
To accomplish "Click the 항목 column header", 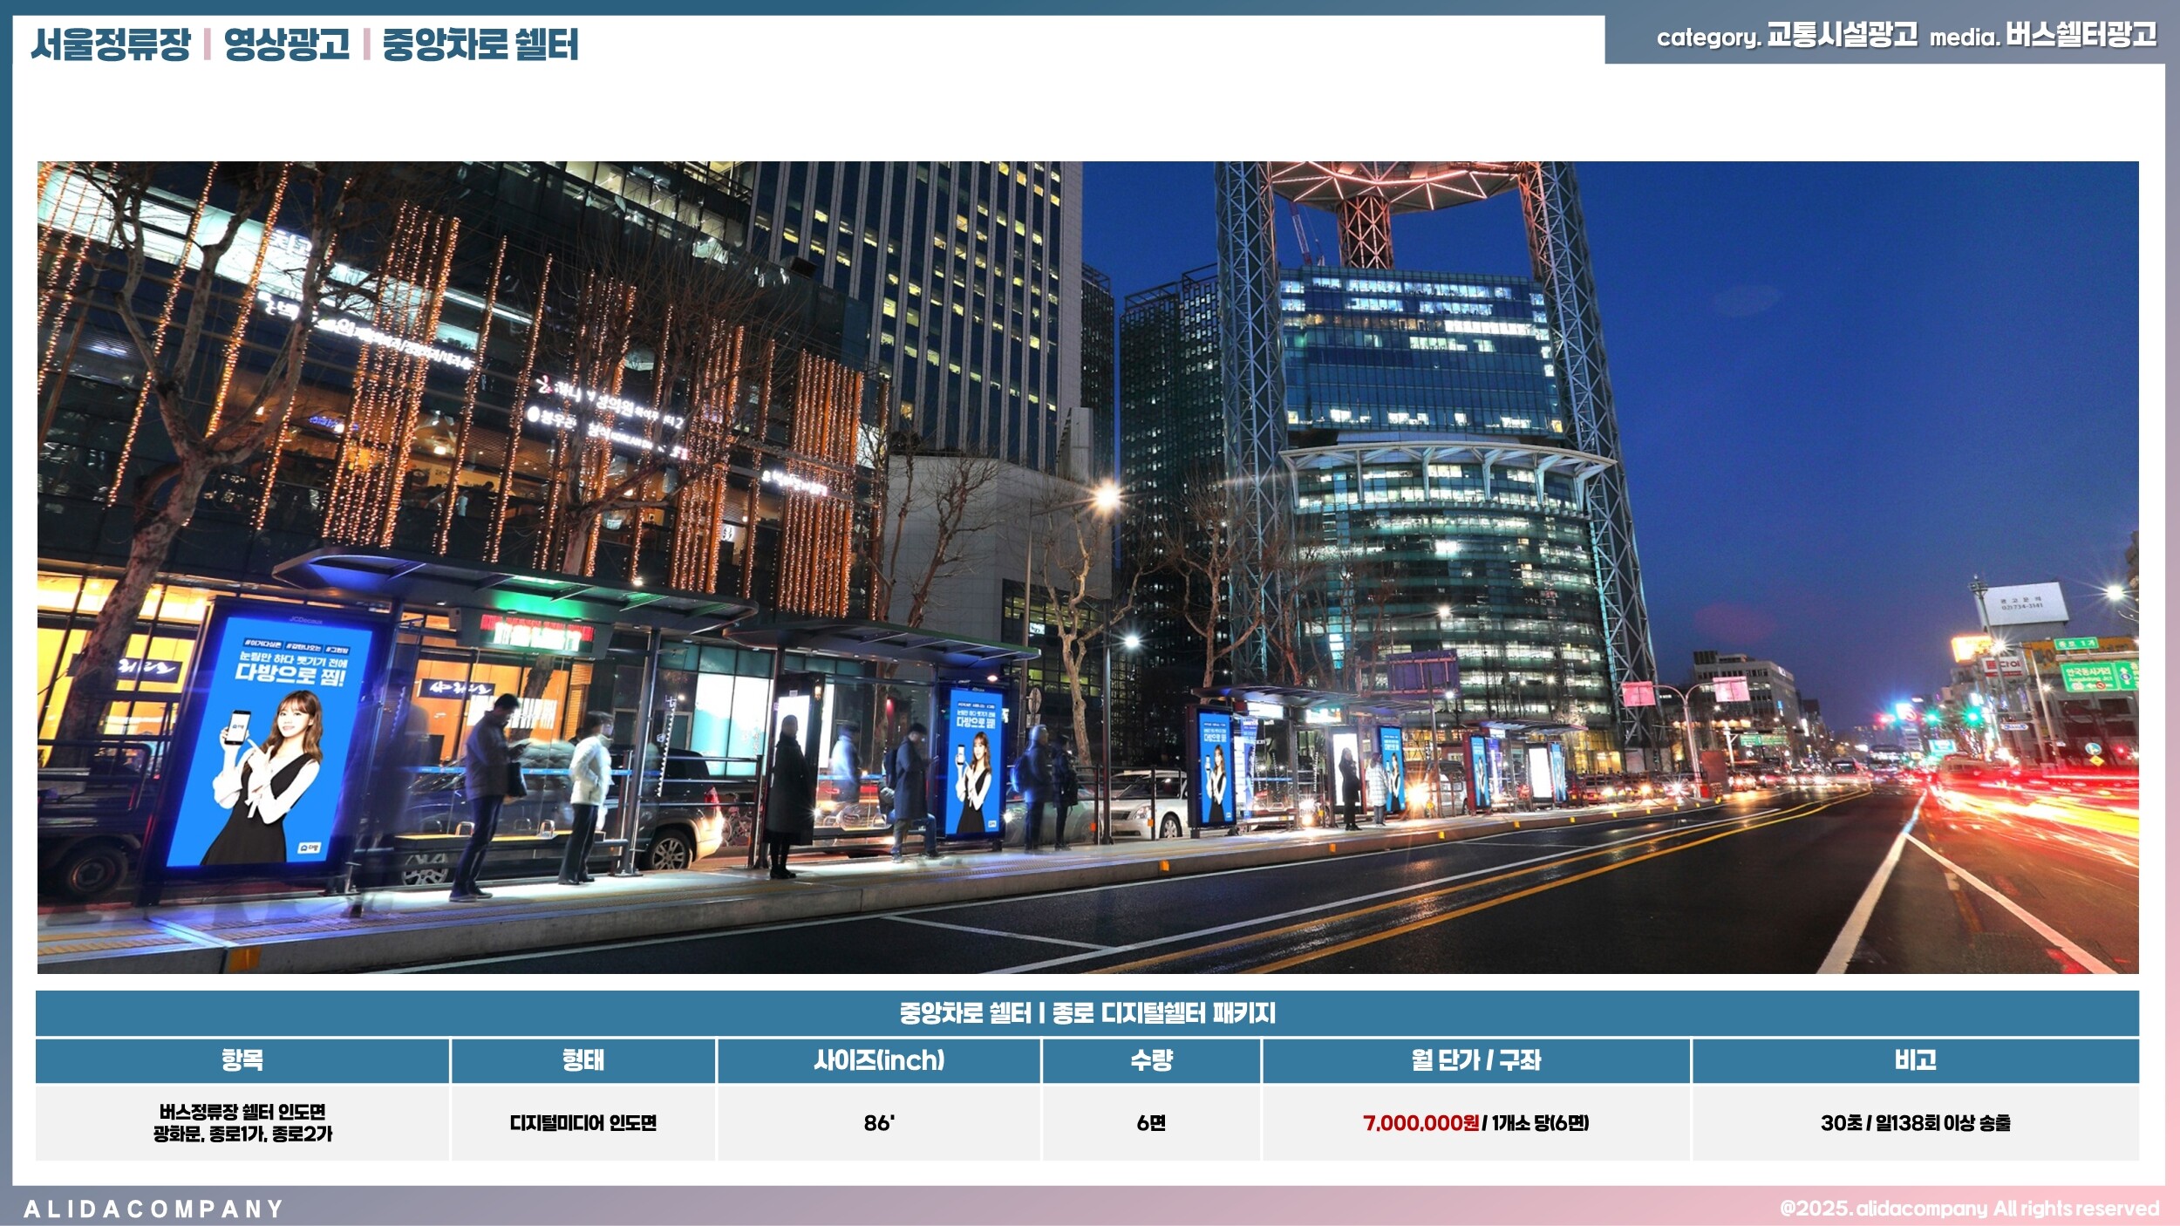I will click(242, 1060).
